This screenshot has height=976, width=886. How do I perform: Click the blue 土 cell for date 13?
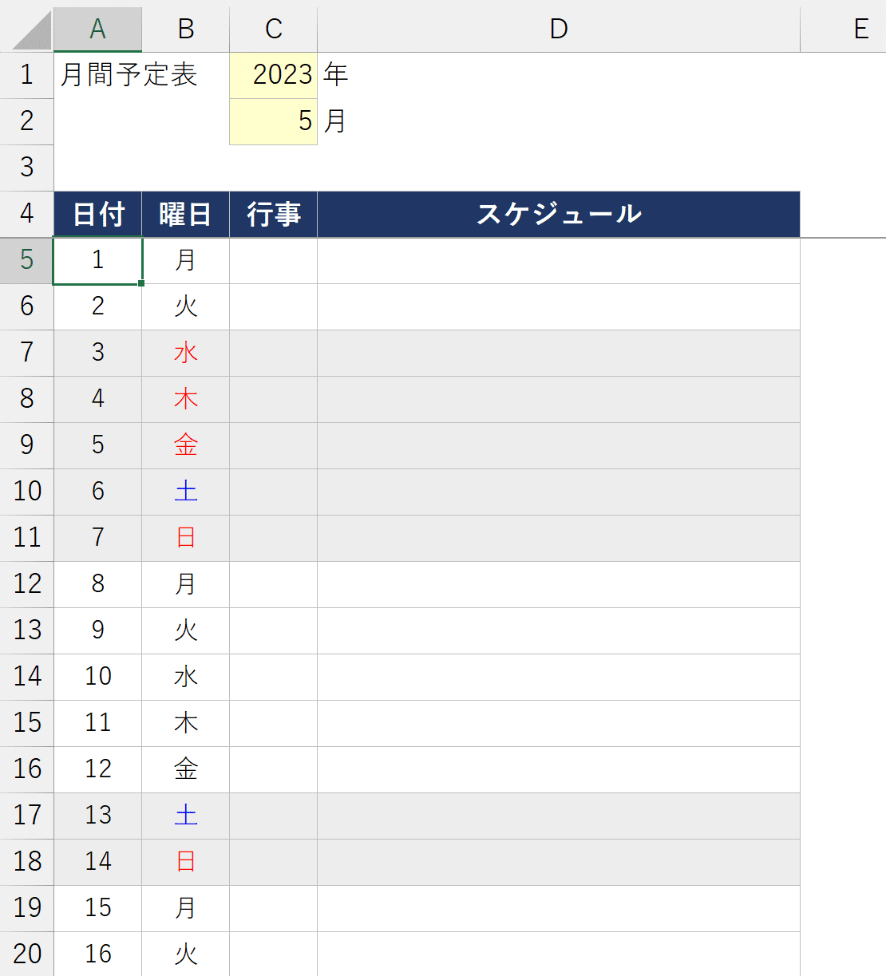tap(185, 816)
